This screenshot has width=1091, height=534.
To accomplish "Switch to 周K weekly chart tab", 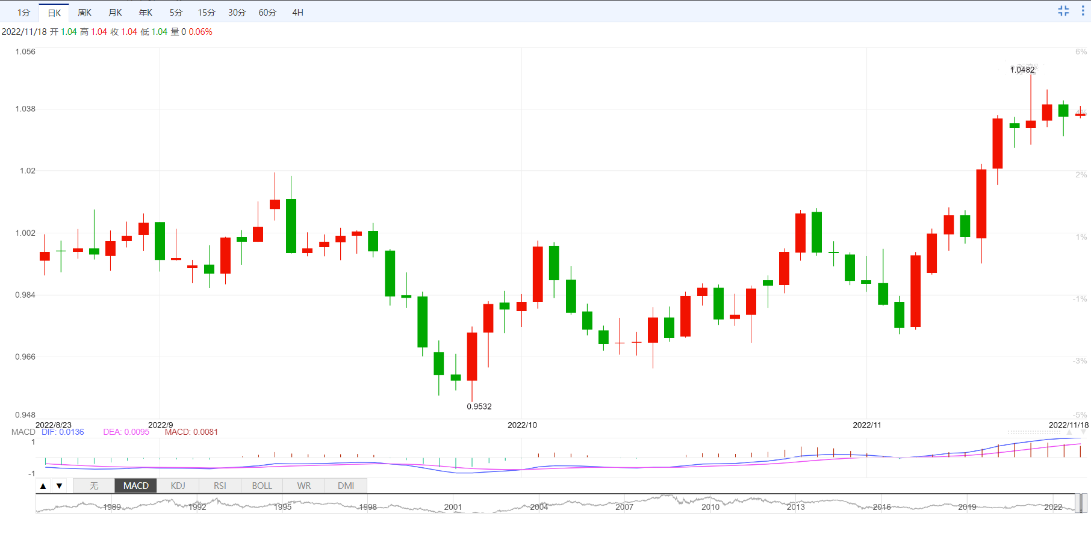I will (84, 13).
